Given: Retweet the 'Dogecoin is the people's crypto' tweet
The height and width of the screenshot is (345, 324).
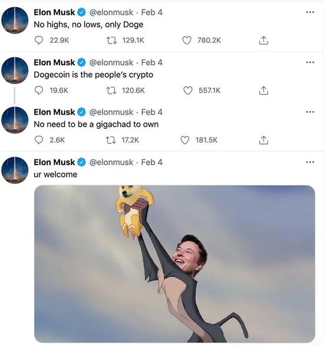Looking at the screenshot, I should [x=111, y=90].
